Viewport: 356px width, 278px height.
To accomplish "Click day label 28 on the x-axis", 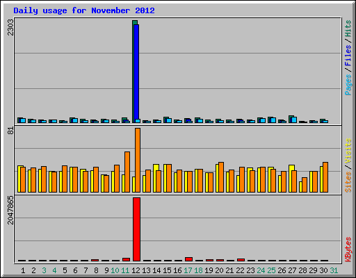I will pos(302,270).
